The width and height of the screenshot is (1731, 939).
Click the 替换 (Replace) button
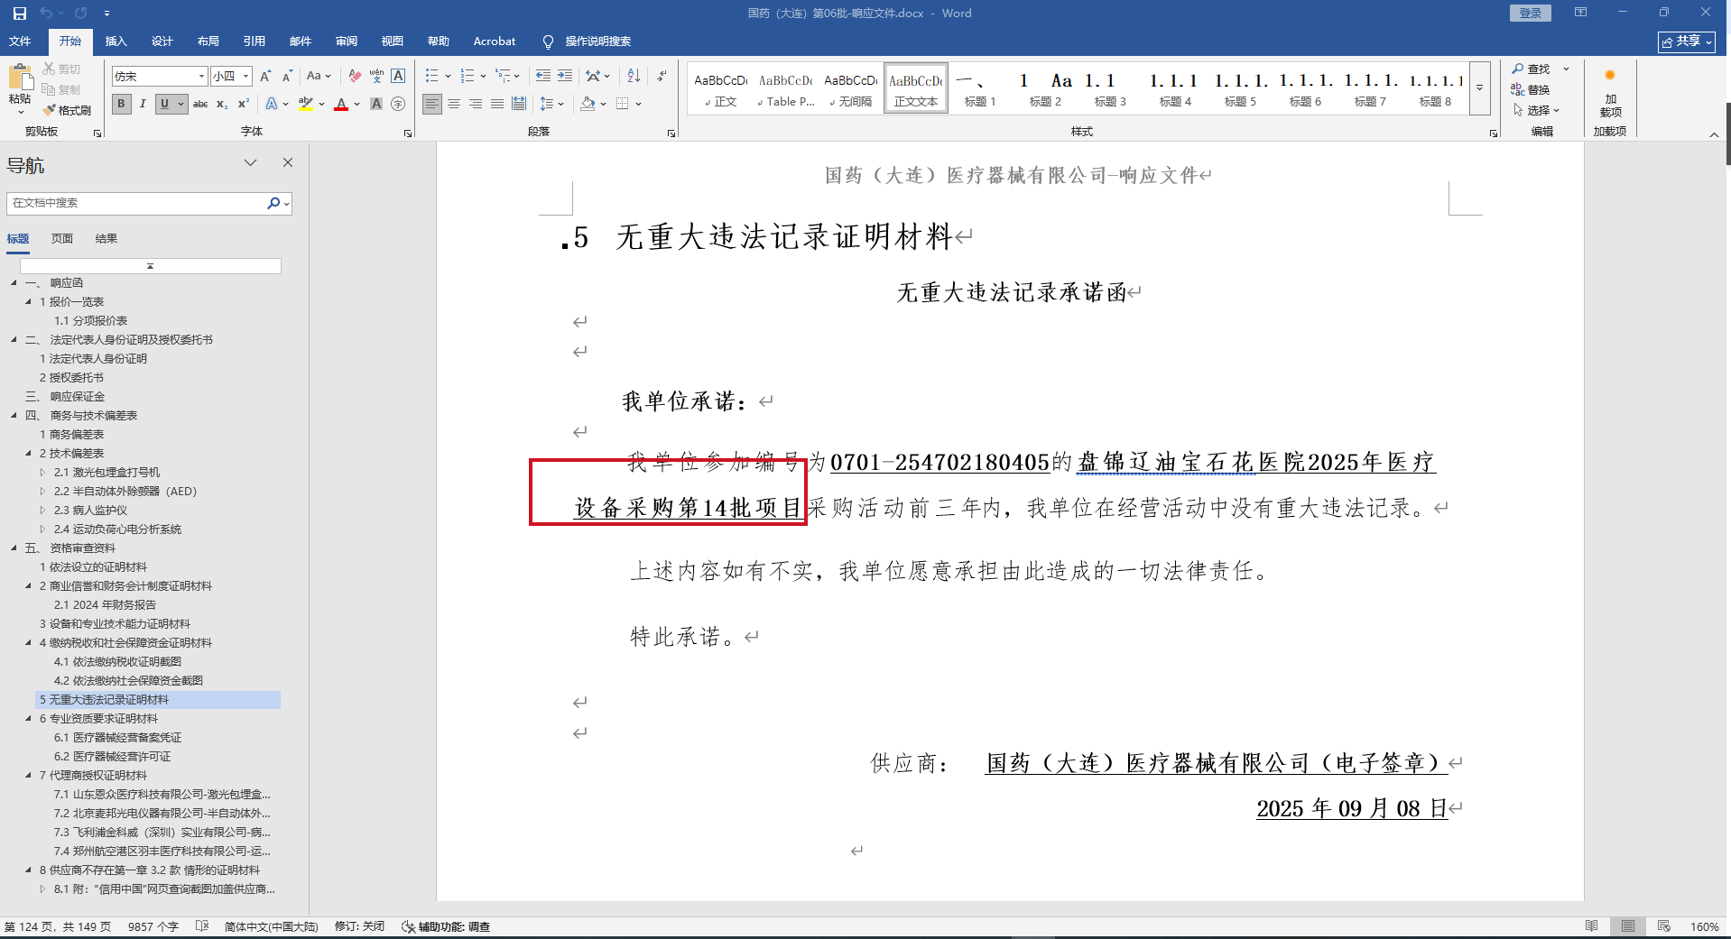pyautogui.click(x=1531, y=89)
